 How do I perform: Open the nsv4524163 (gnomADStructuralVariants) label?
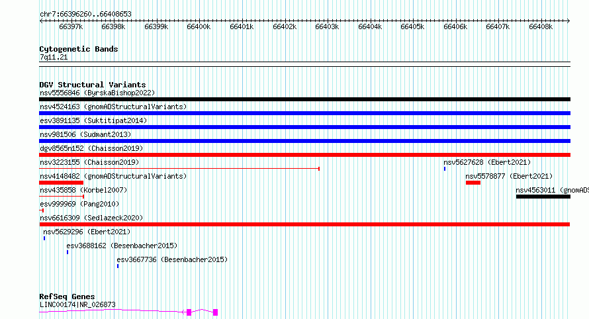[x=113, y=107]
